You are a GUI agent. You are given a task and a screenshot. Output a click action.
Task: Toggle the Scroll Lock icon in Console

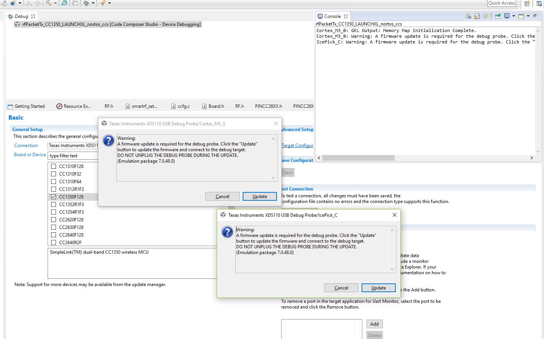click(477, 16)
